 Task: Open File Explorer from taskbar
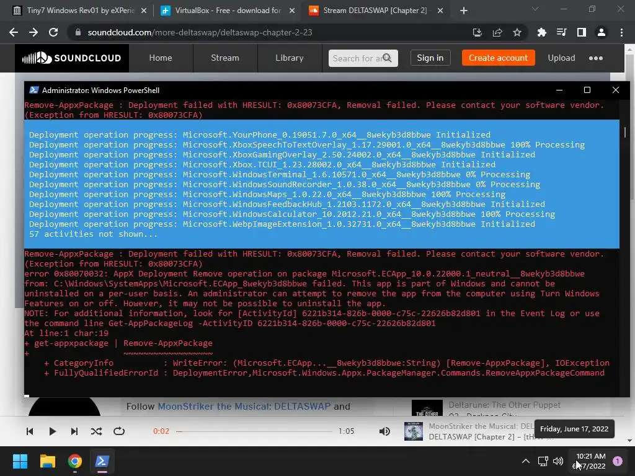(47, 461)
